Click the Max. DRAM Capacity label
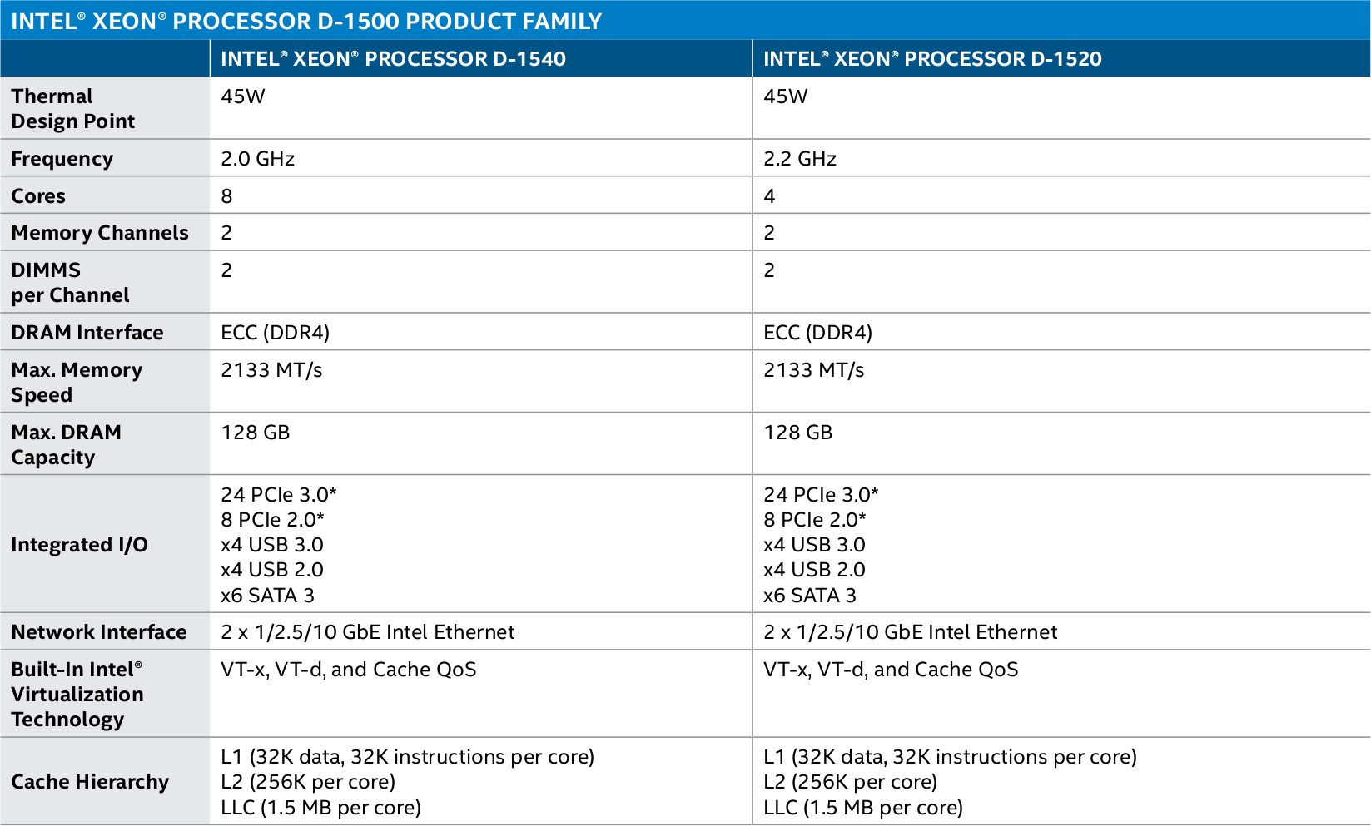The image size is (1371, 826). coord(67,445)
